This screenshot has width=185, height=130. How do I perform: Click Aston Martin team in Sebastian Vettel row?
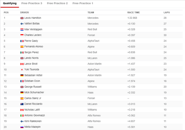coord(95,75)
